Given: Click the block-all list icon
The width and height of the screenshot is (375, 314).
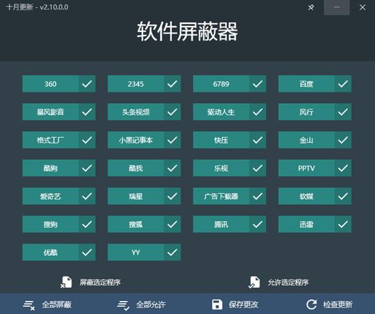Looking at the screenshot, I should [29, 305].
